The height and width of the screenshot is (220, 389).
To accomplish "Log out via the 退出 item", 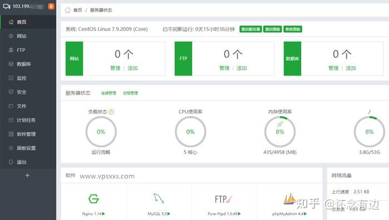I will click(28, 162).
